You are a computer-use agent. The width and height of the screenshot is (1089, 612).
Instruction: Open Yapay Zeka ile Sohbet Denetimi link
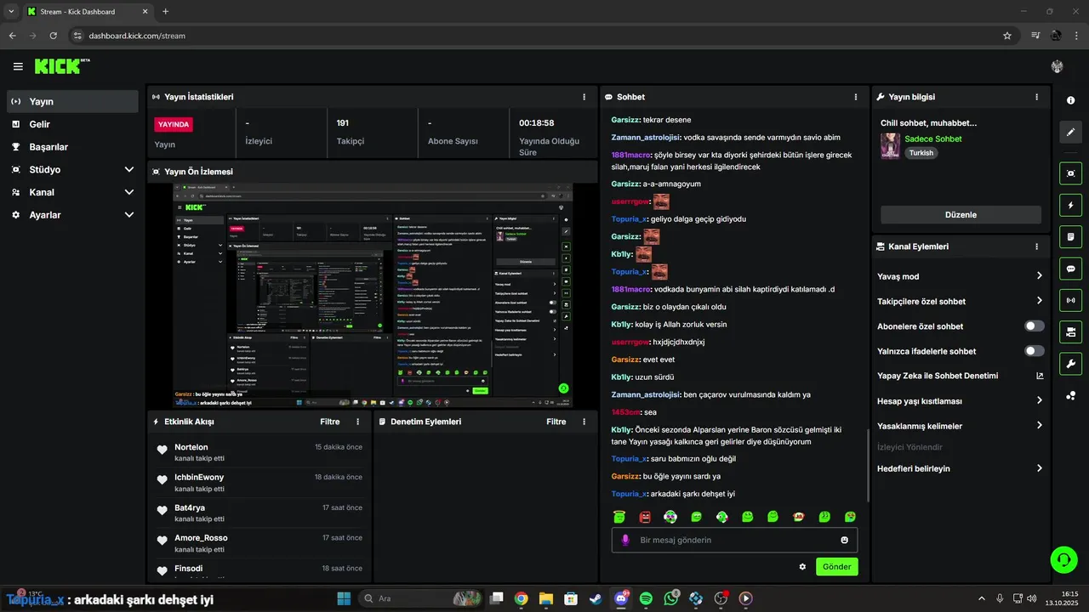[x=961, y=376]
